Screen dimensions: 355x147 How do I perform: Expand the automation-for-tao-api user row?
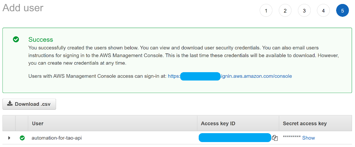click(x=9, y=138)
